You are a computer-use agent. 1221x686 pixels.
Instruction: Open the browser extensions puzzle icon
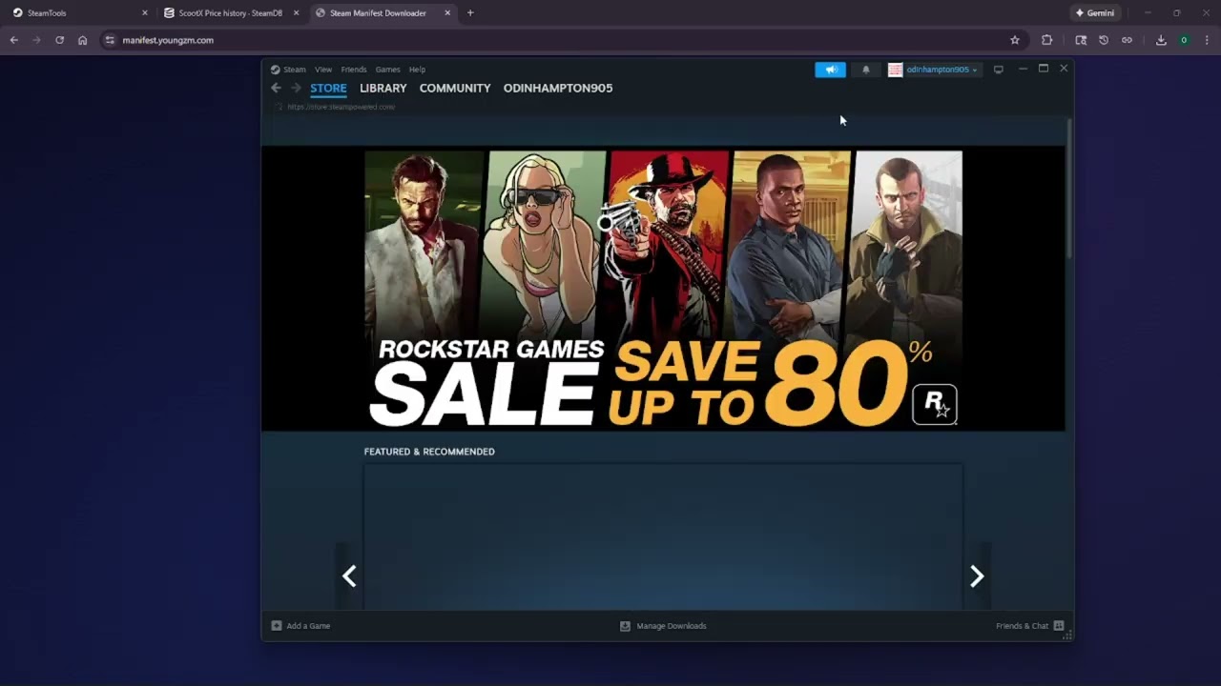1047,40
